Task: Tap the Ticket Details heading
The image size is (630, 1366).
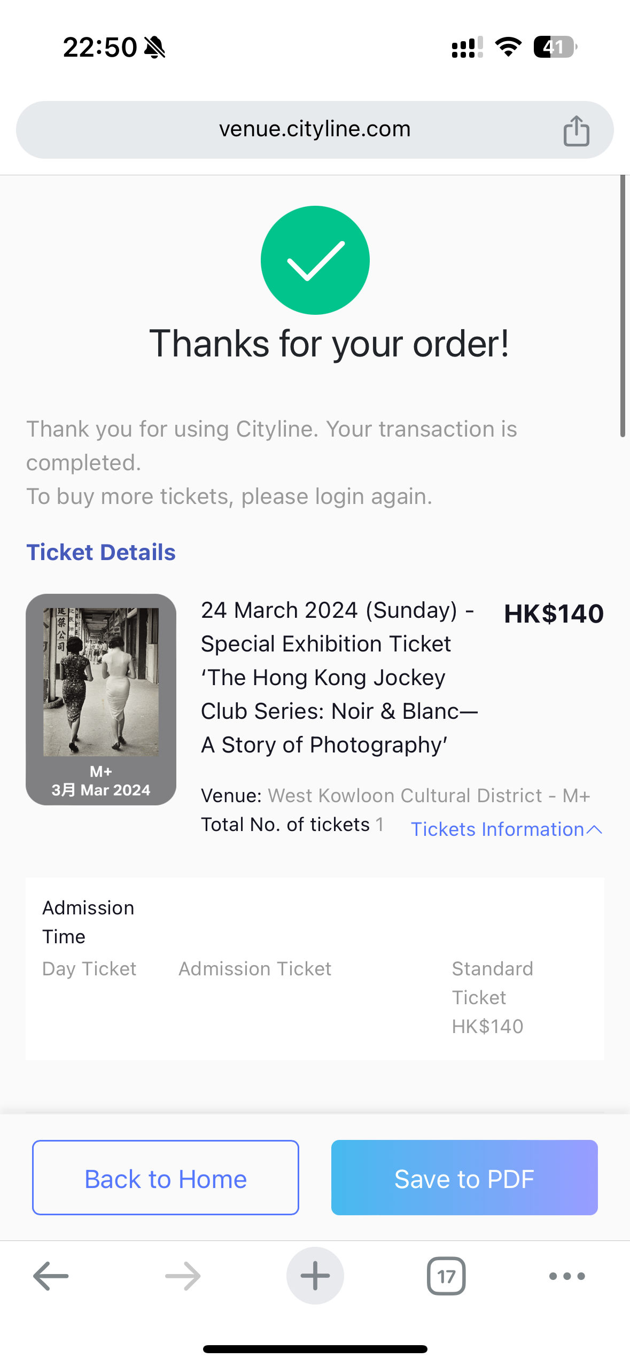Action: [x=101, y=552]
